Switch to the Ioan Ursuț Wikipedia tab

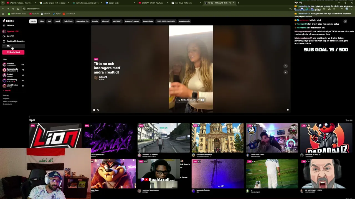point(186,3)
